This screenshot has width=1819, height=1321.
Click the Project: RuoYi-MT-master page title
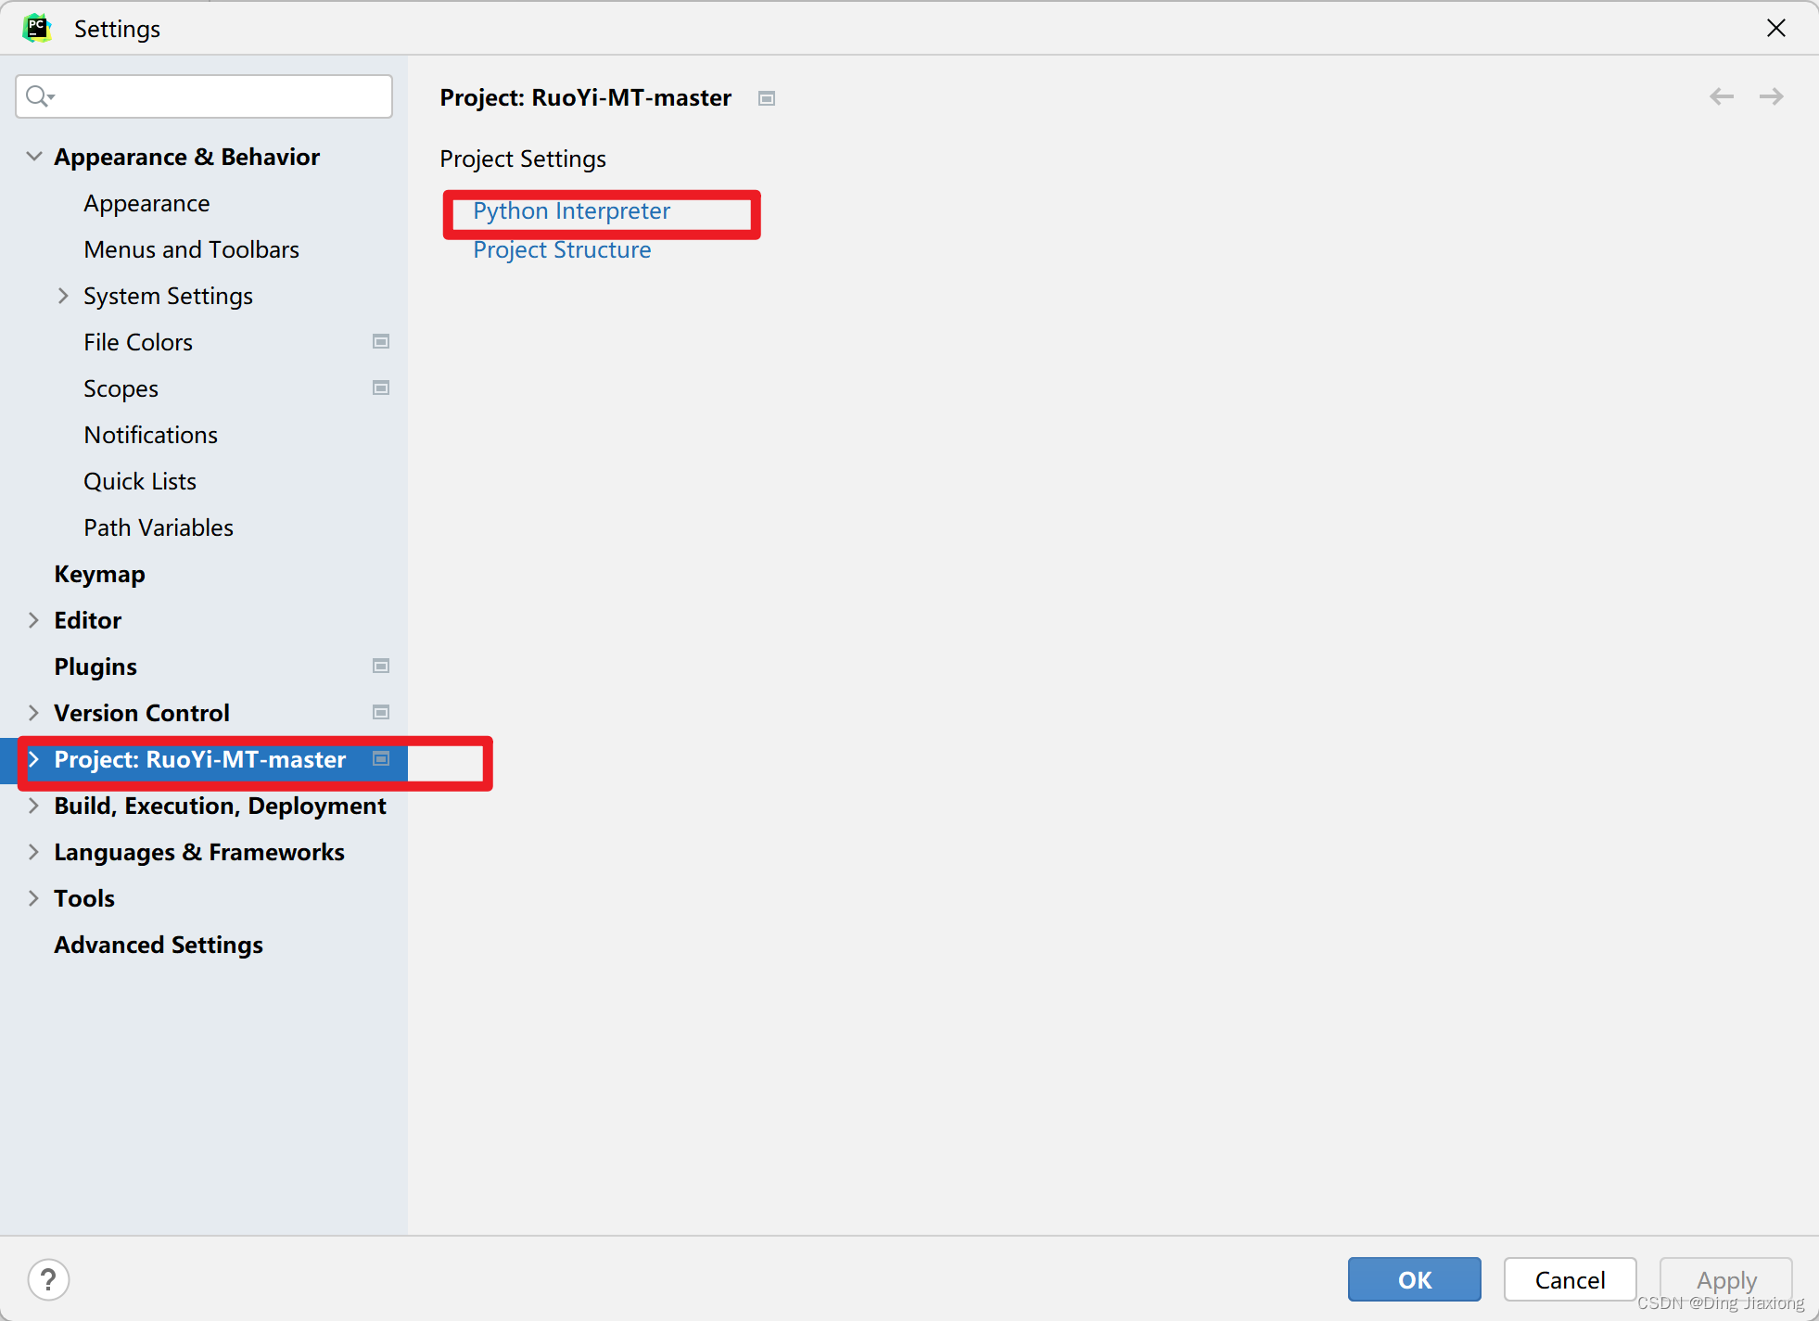pyautogui.click(x=586, y=98)
